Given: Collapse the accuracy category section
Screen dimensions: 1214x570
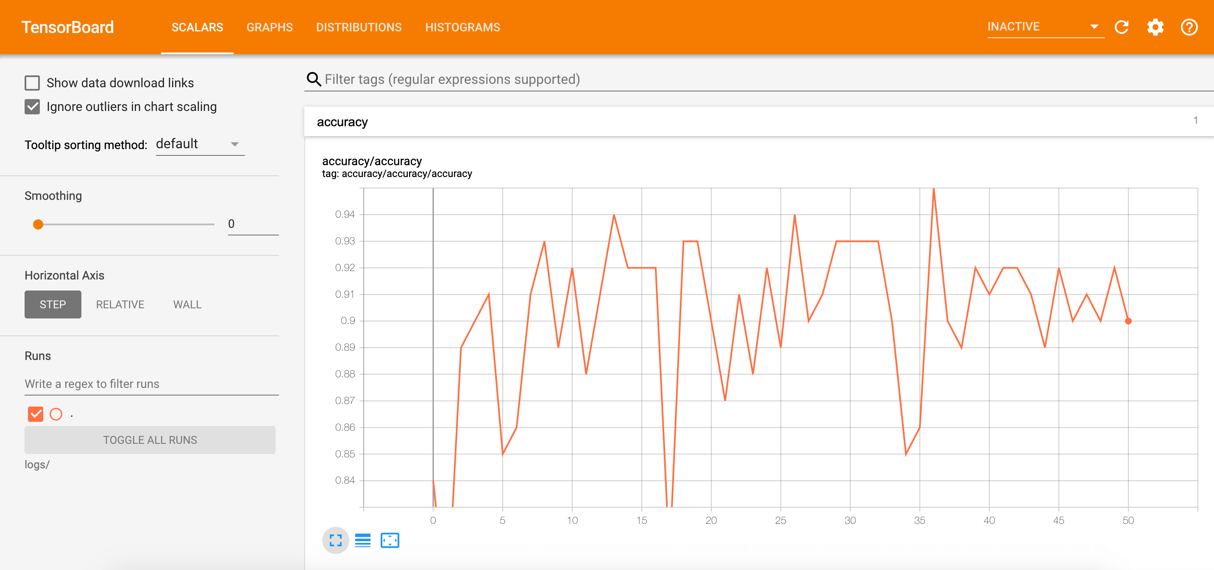Looking at the screenshot, I should (342, 122).
